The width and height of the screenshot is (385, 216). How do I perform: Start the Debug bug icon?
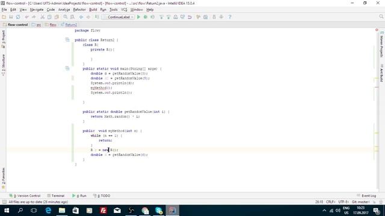coord(146,17)
